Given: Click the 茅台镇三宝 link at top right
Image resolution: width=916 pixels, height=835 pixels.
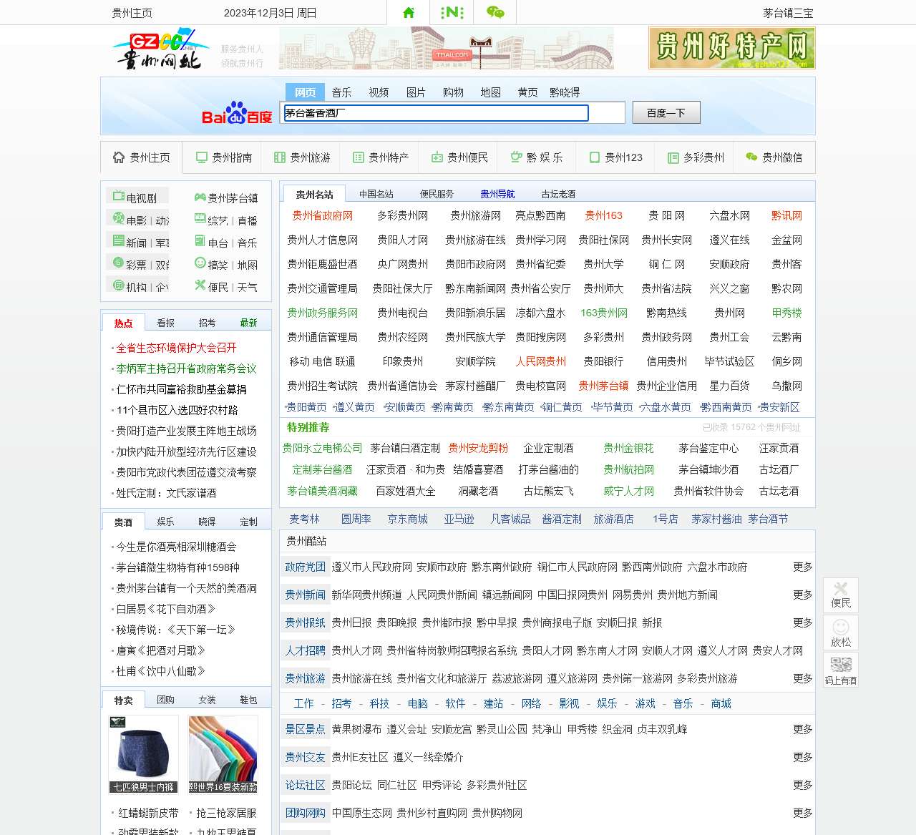Looking at the screenshot, I should 788,13.
